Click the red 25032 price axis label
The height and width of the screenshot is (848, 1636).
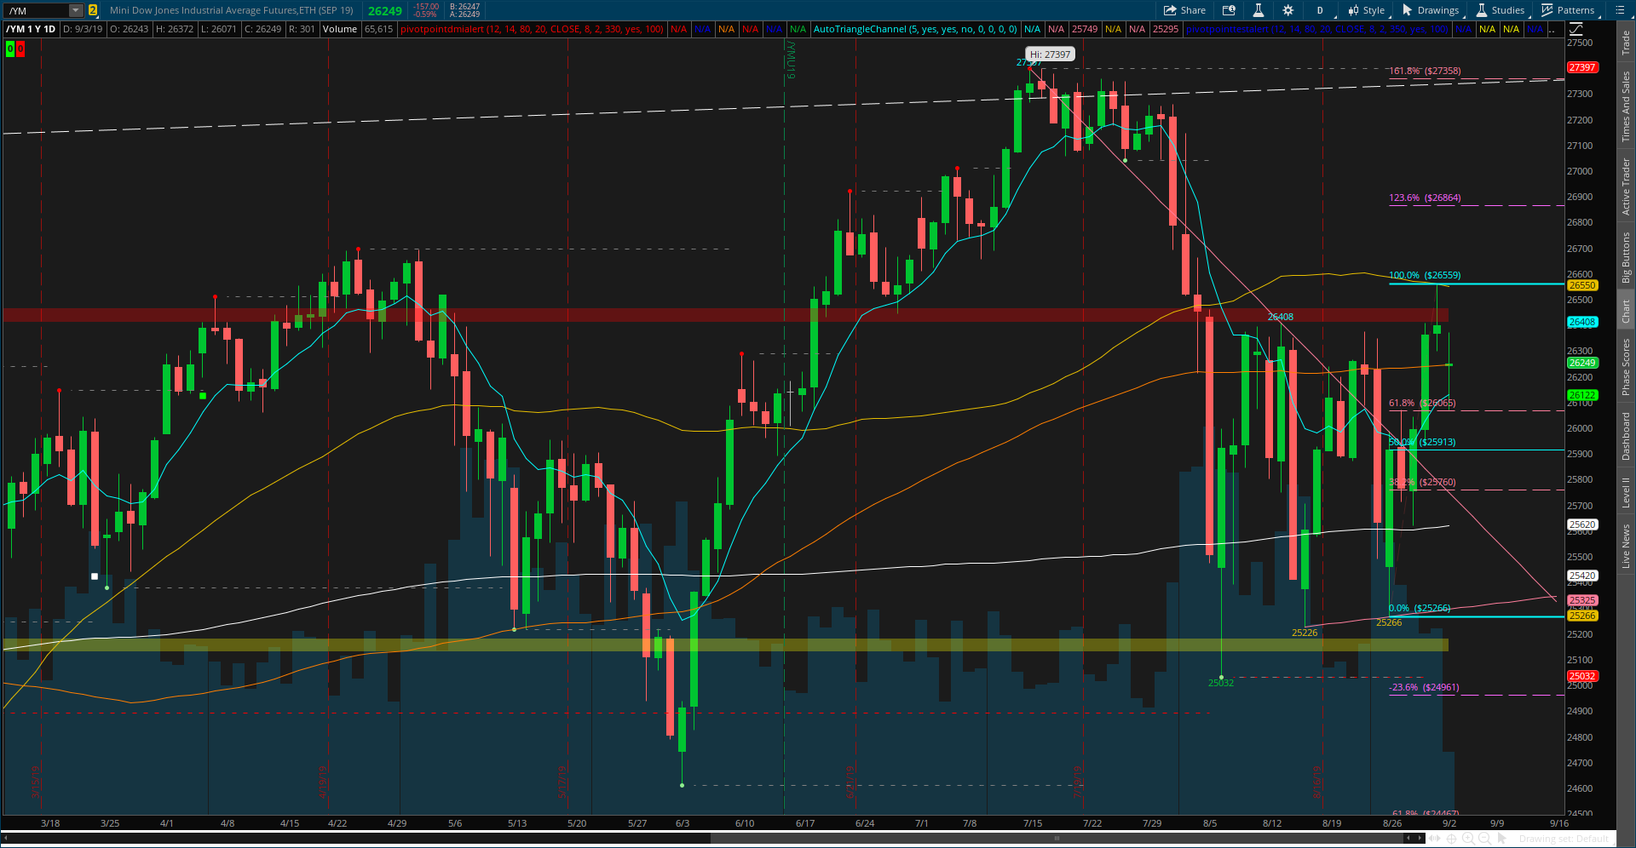1582,676
